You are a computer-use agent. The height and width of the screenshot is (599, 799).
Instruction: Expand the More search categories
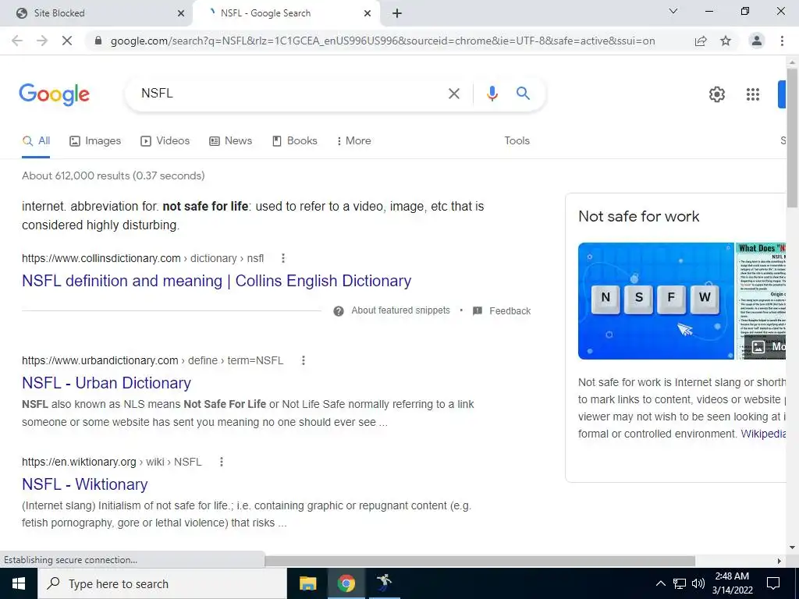tap(353, 141)
